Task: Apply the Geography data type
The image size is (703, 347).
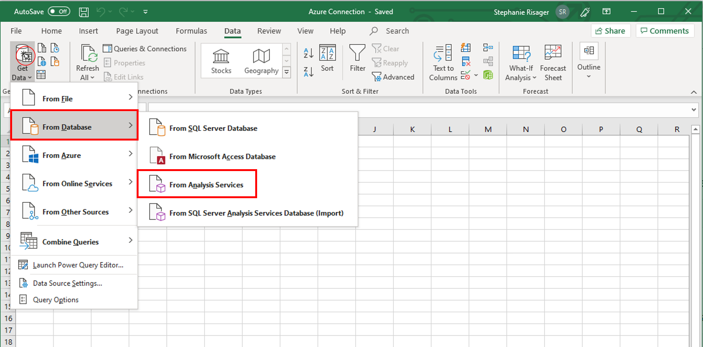Action: click(261, 60)
